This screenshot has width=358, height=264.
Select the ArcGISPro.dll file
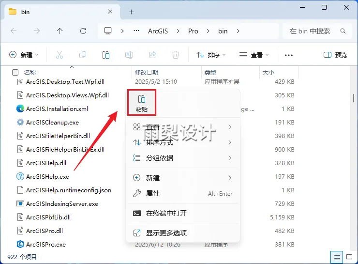(45, 231)
